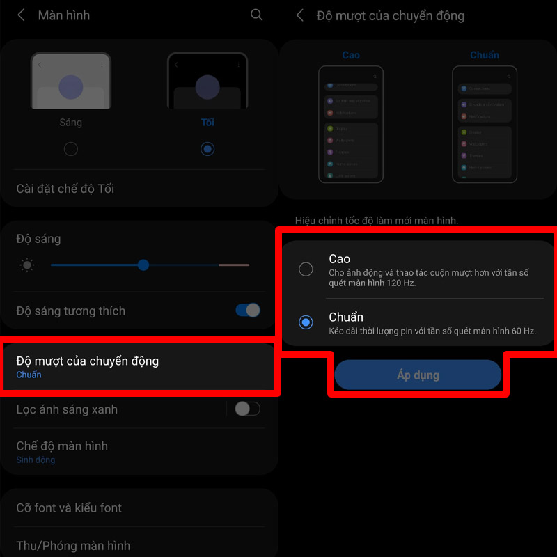Tap the Cao phone preview image

351,125
